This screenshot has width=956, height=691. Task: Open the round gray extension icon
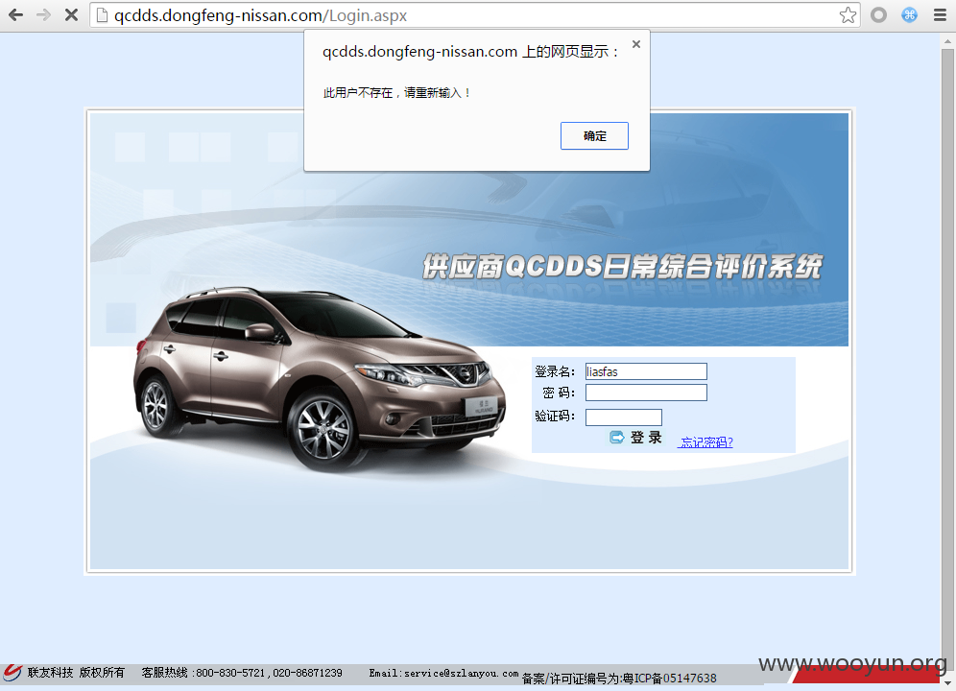(x=878, y=15)
